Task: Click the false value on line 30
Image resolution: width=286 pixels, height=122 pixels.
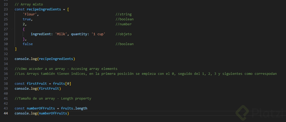Action: pos(28,44)
